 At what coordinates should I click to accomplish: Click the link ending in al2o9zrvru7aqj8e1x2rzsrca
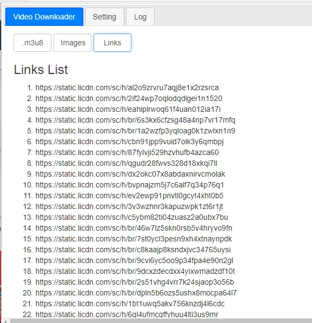point(127,88)
